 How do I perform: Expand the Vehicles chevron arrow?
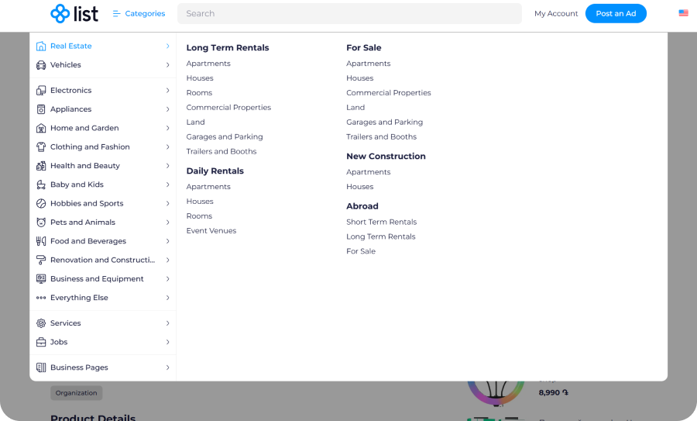167,65
